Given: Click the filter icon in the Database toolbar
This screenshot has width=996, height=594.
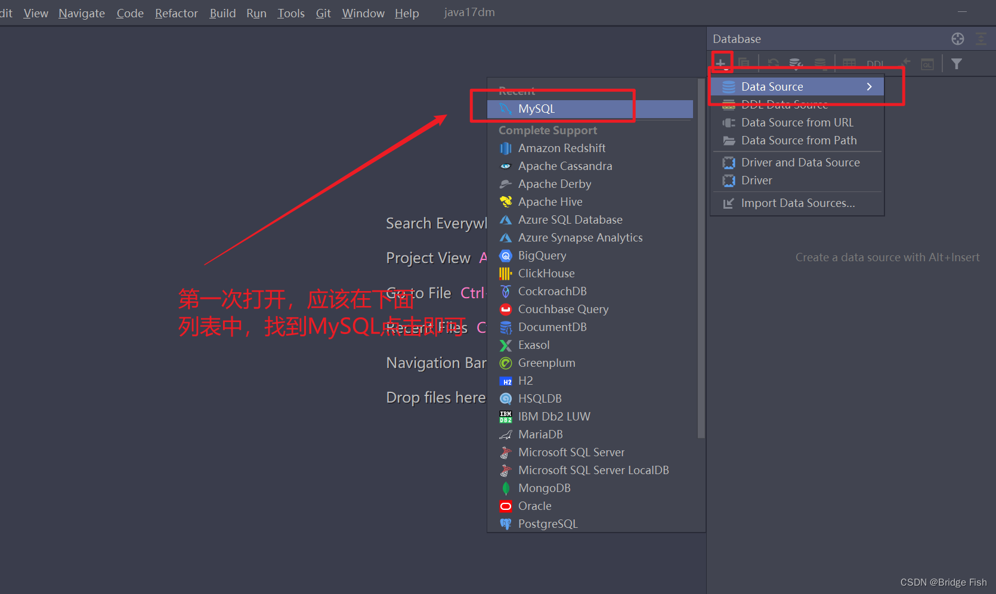Looking at the screenshot, I should [957, 63].
